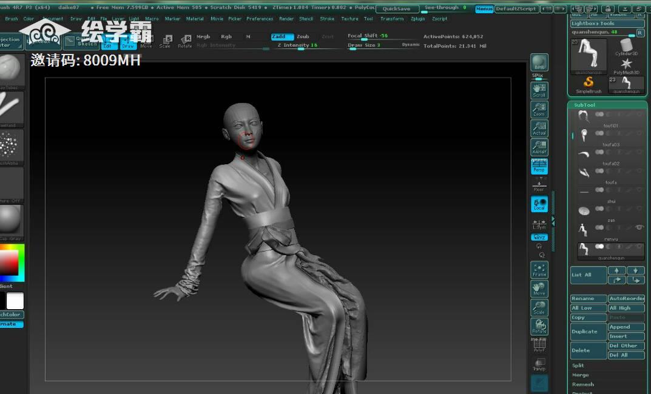Open the Zplugin menu
Image resolution: width=651 pixels, height=394 pixels.
(417, 19)
